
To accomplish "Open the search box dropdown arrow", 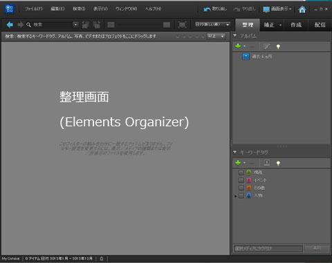I will click(x=75, y=24).
